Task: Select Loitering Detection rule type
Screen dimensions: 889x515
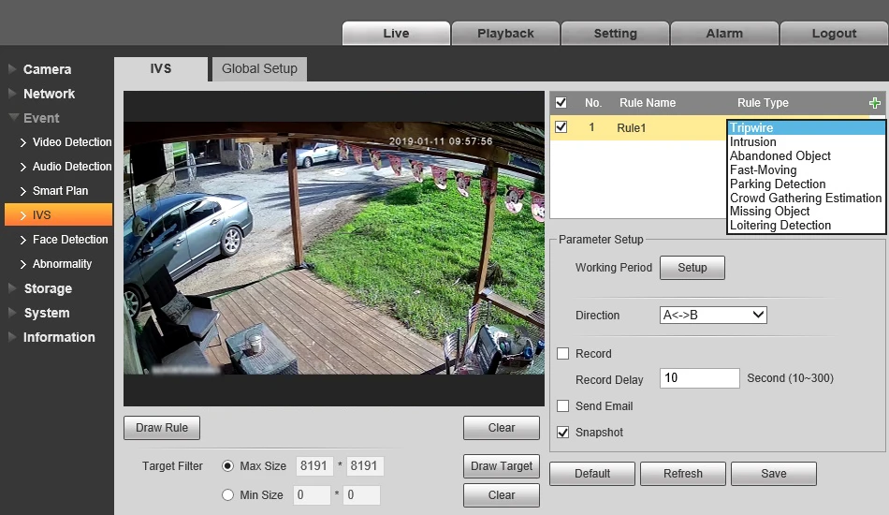Action: [780, 226]
